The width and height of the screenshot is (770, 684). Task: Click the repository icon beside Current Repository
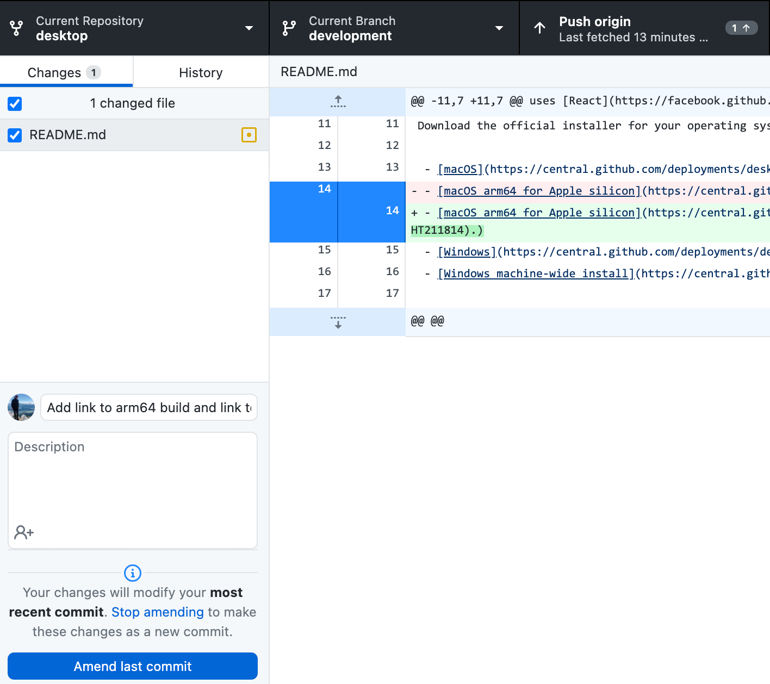[16, 28]
